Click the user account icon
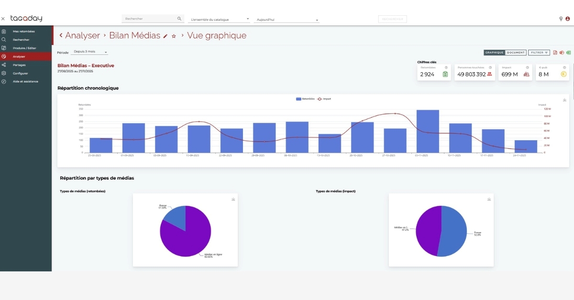 [568, 19]
